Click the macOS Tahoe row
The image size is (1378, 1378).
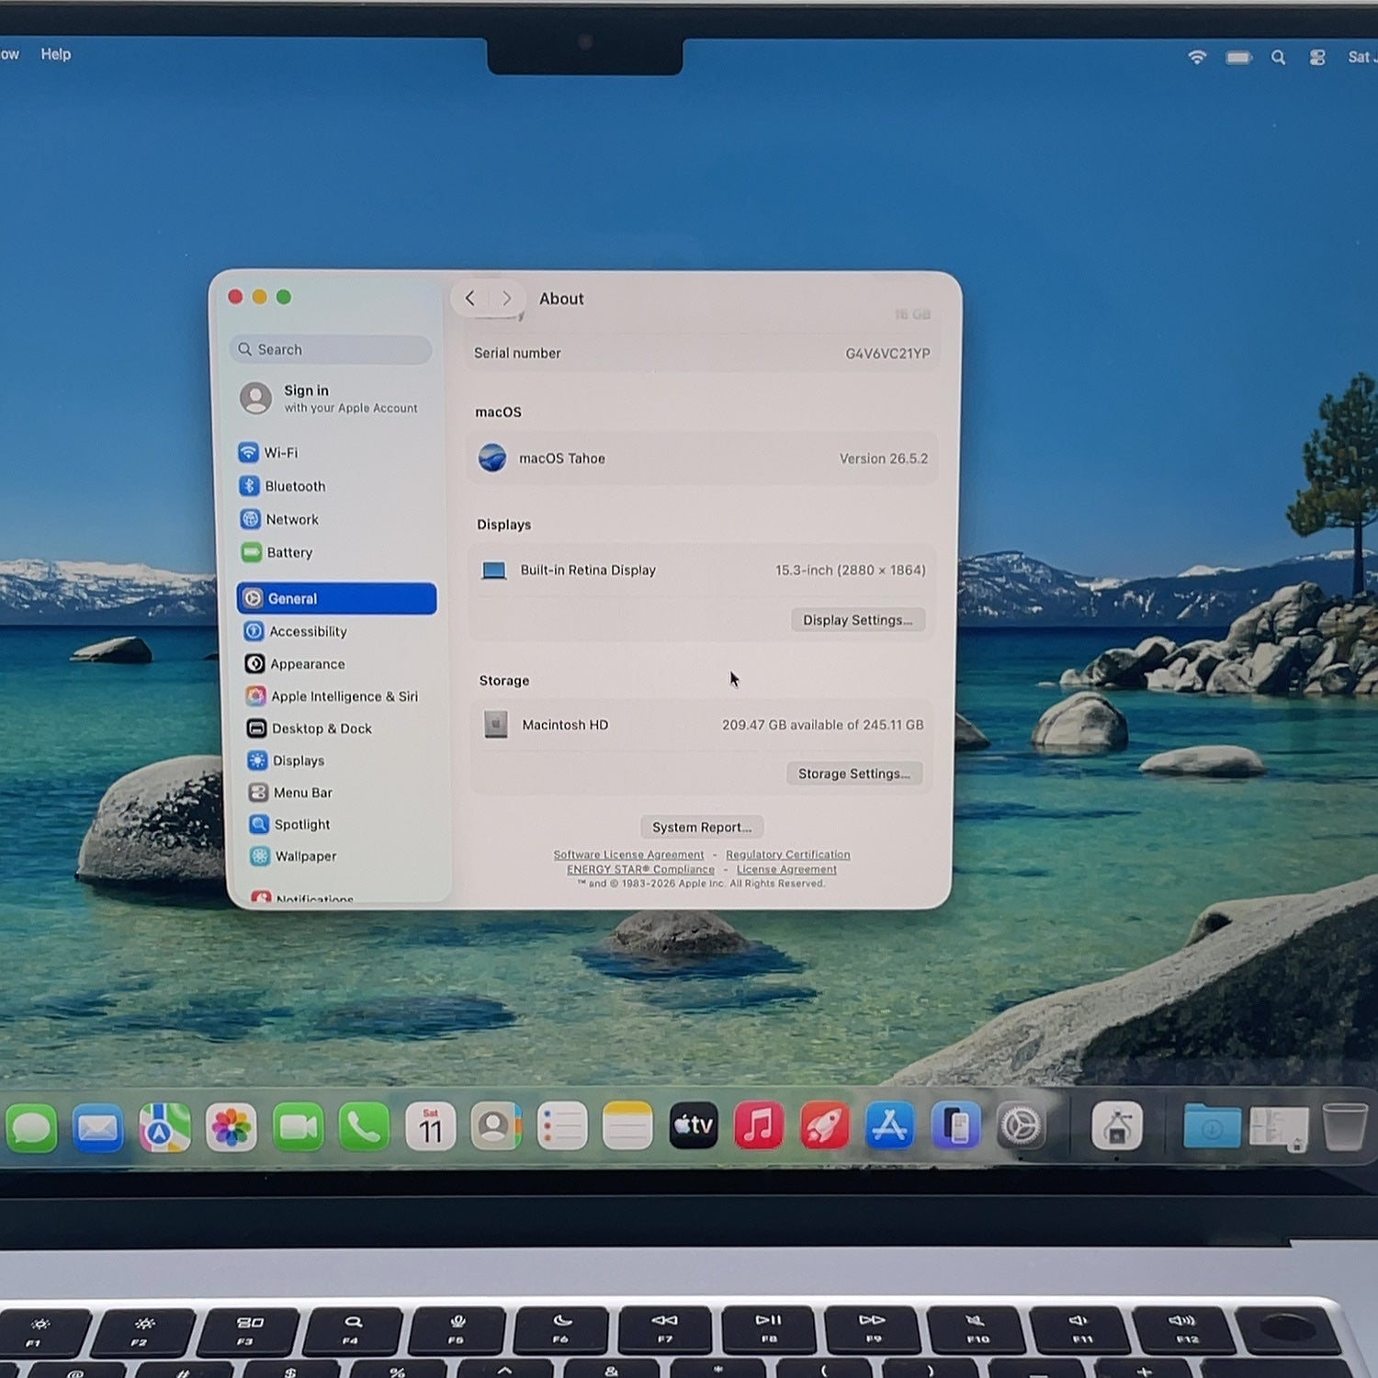[x=703, y=457]
